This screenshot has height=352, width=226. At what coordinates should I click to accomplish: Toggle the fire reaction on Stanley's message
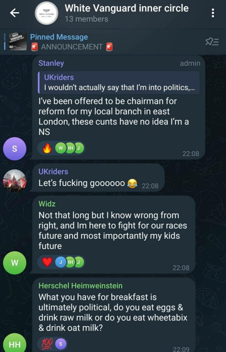pyautogui.click(x=47, y=148)
